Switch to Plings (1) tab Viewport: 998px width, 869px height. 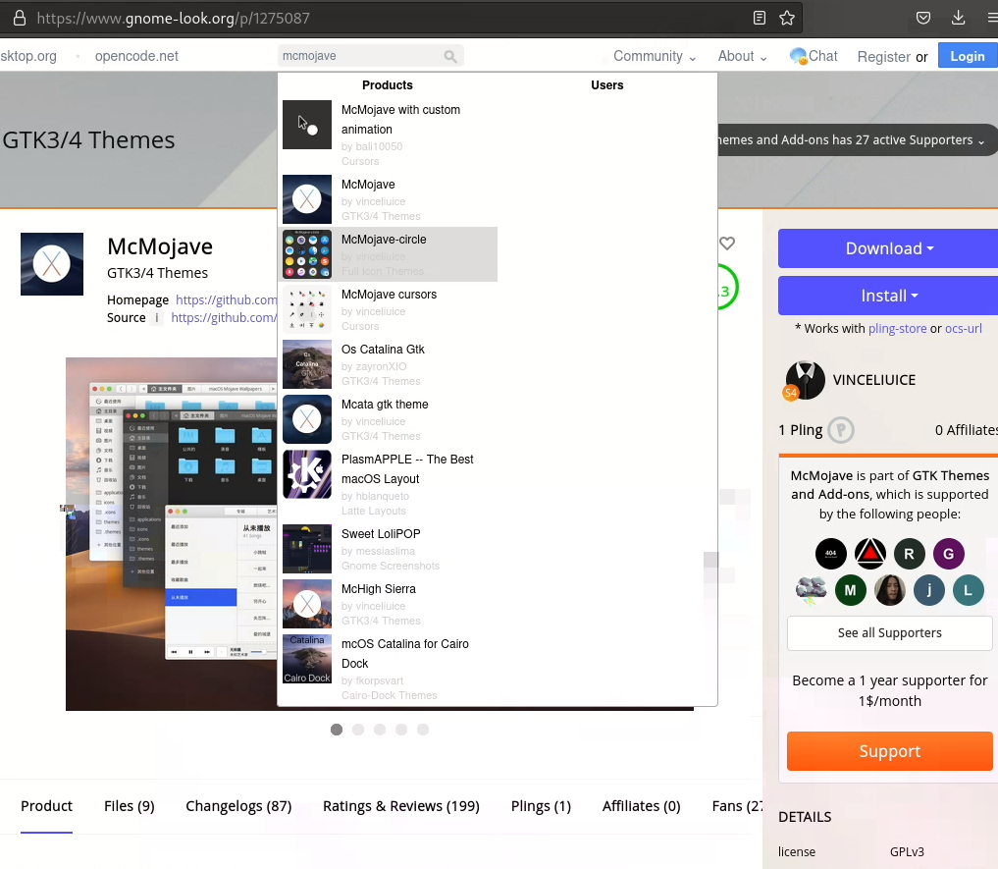click(x=541, y=806)
